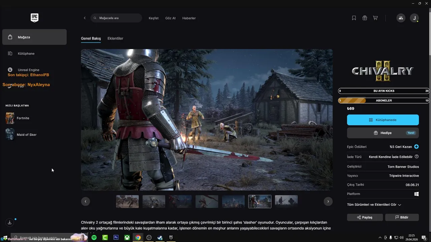Click the 08.06.21 release date
Image resolution: width=431 pixels, height=242 pixels.
(412, 185)
